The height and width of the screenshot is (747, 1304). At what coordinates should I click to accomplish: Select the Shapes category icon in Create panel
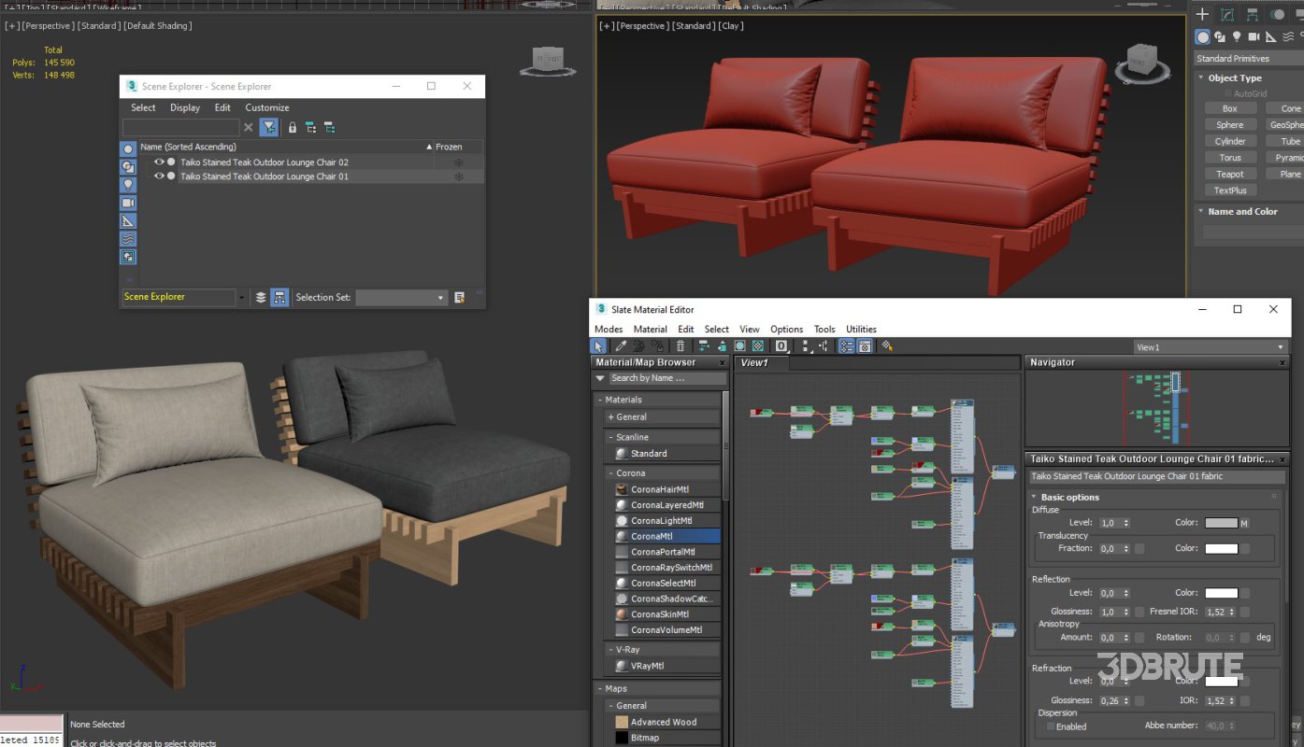[1220, 36]
